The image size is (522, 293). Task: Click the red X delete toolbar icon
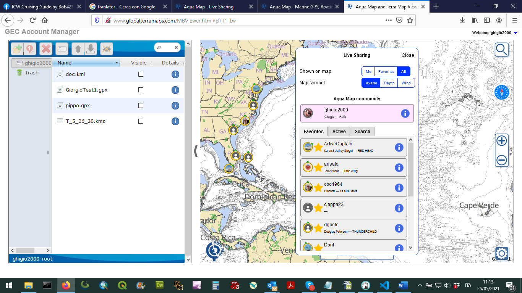click(46, 49)
